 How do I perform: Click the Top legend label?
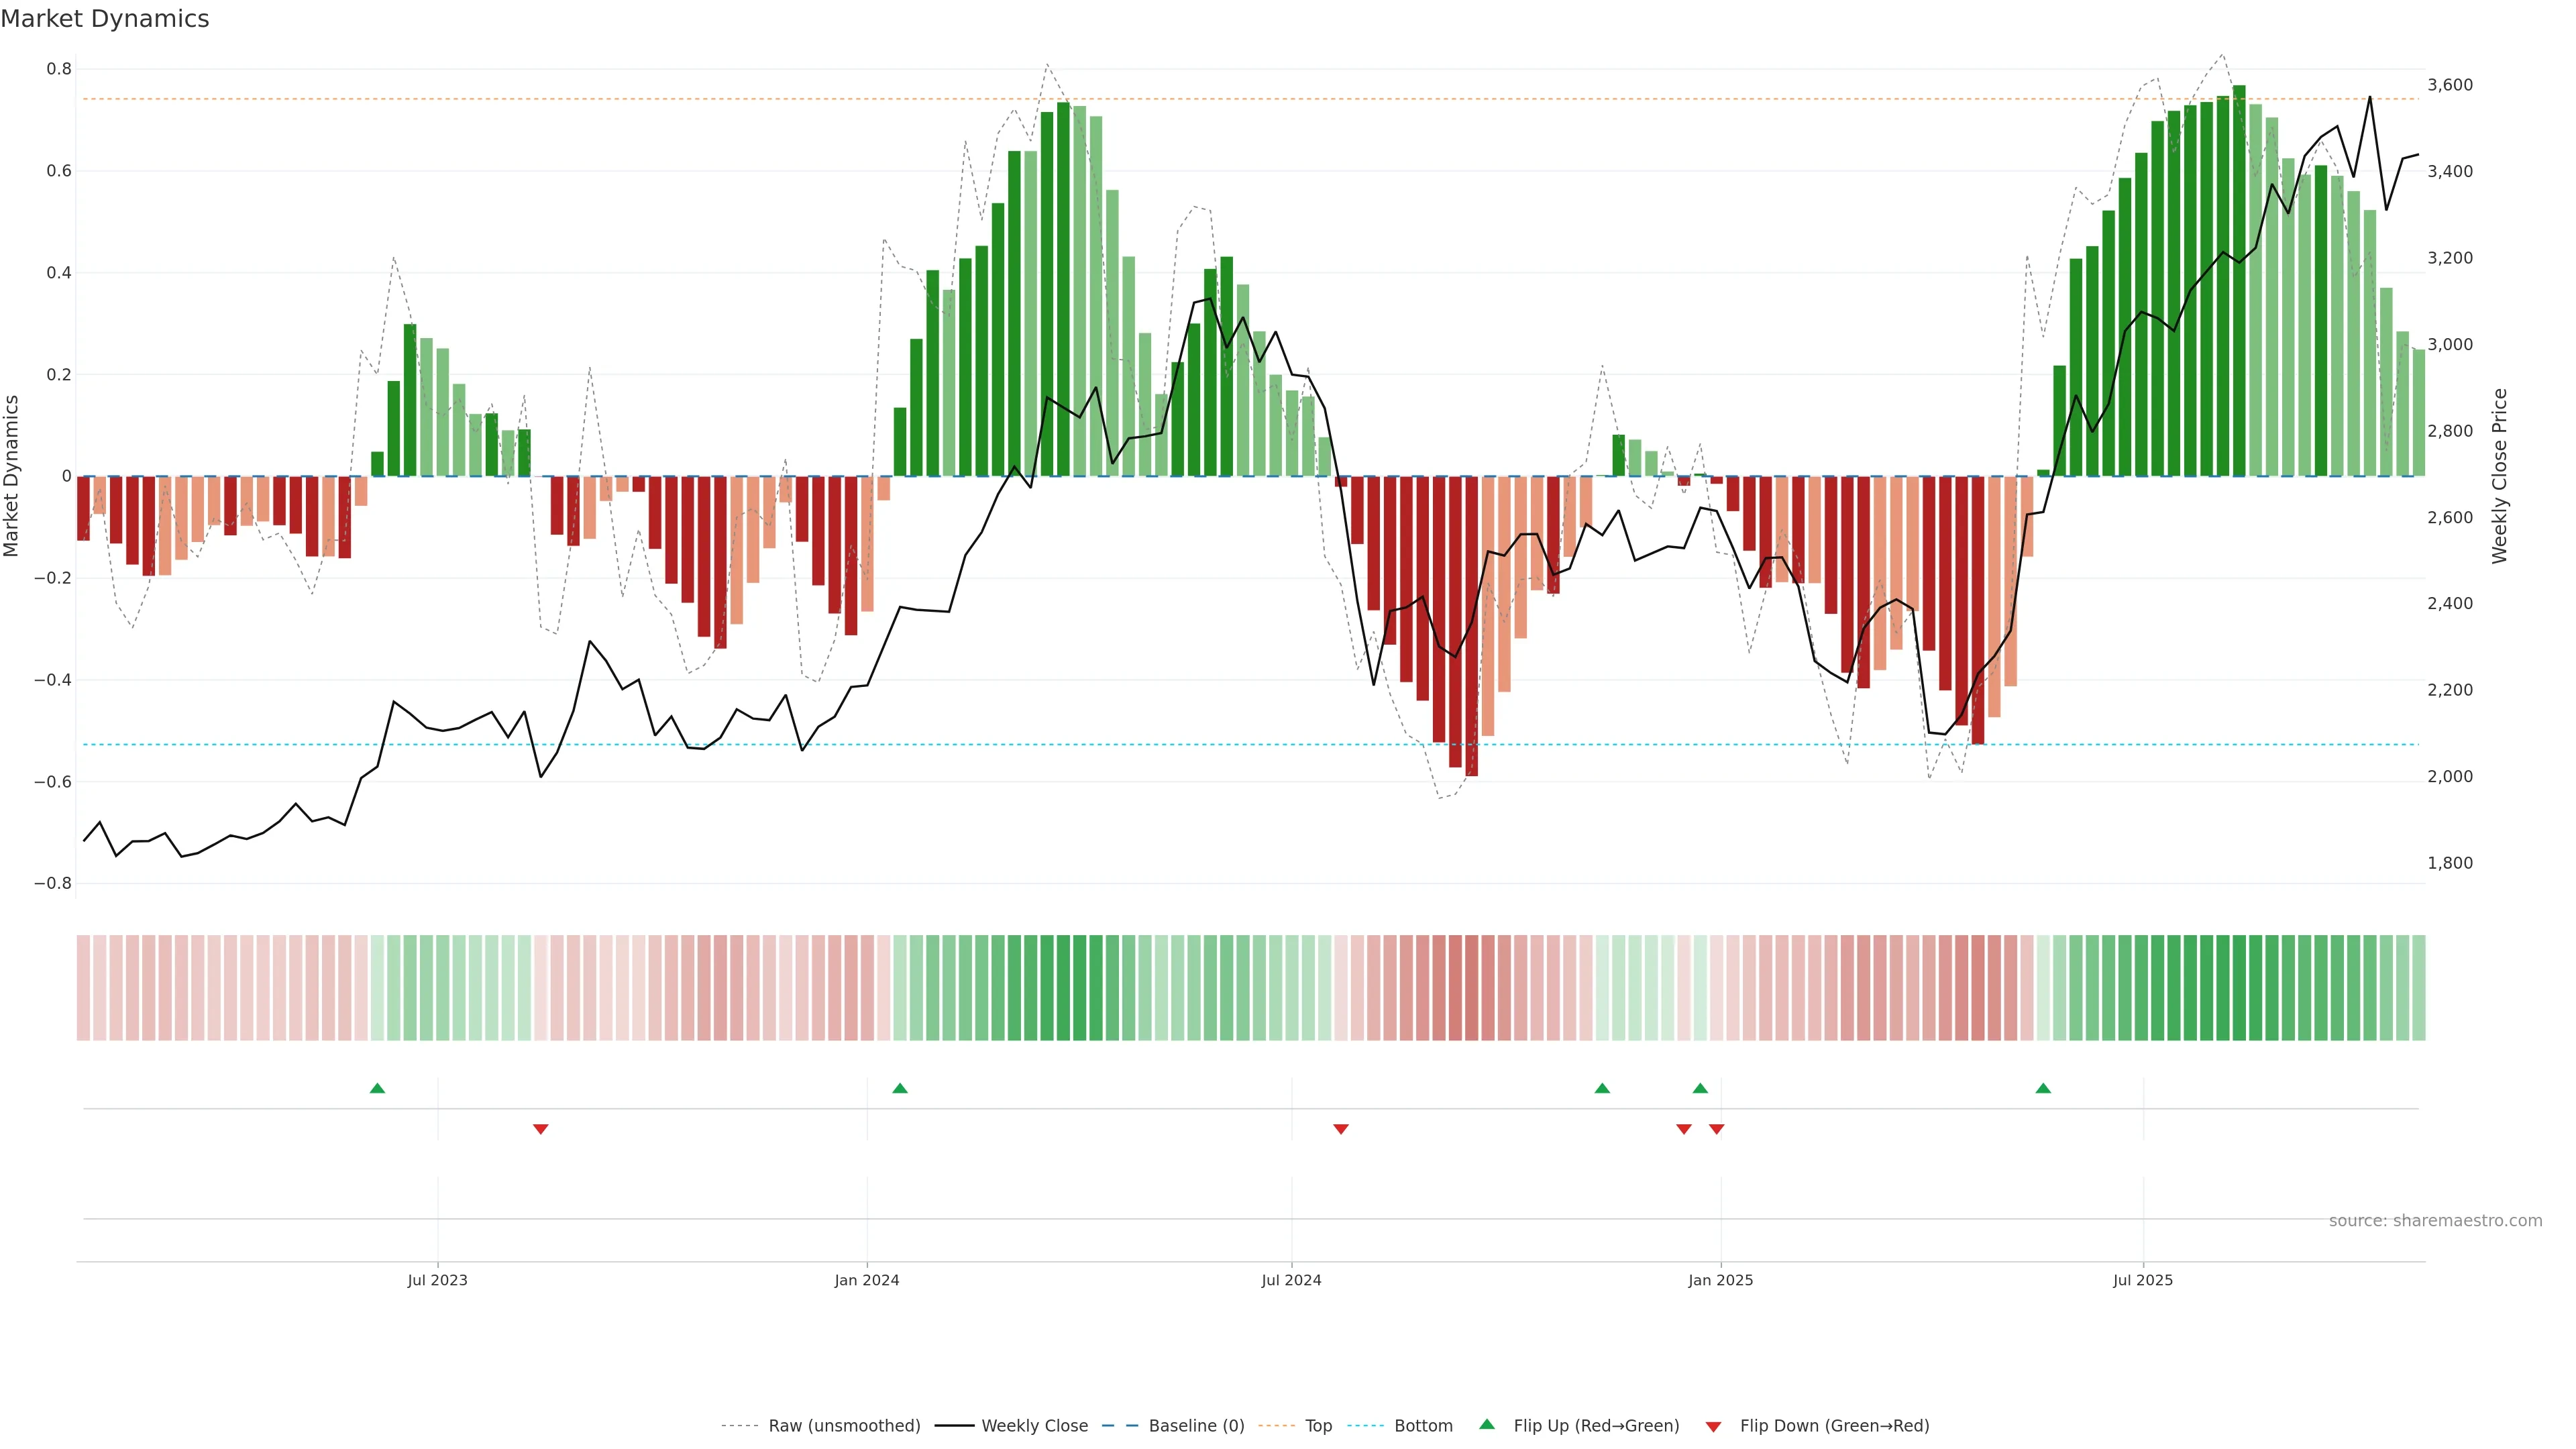[1318, 1425]
